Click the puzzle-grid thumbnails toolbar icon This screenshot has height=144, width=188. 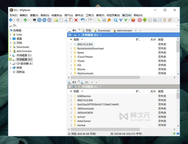(x=150, y=20)
